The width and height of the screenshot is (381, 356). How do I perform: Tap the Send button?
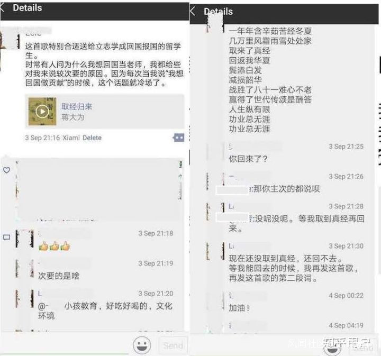coord(173,345)
